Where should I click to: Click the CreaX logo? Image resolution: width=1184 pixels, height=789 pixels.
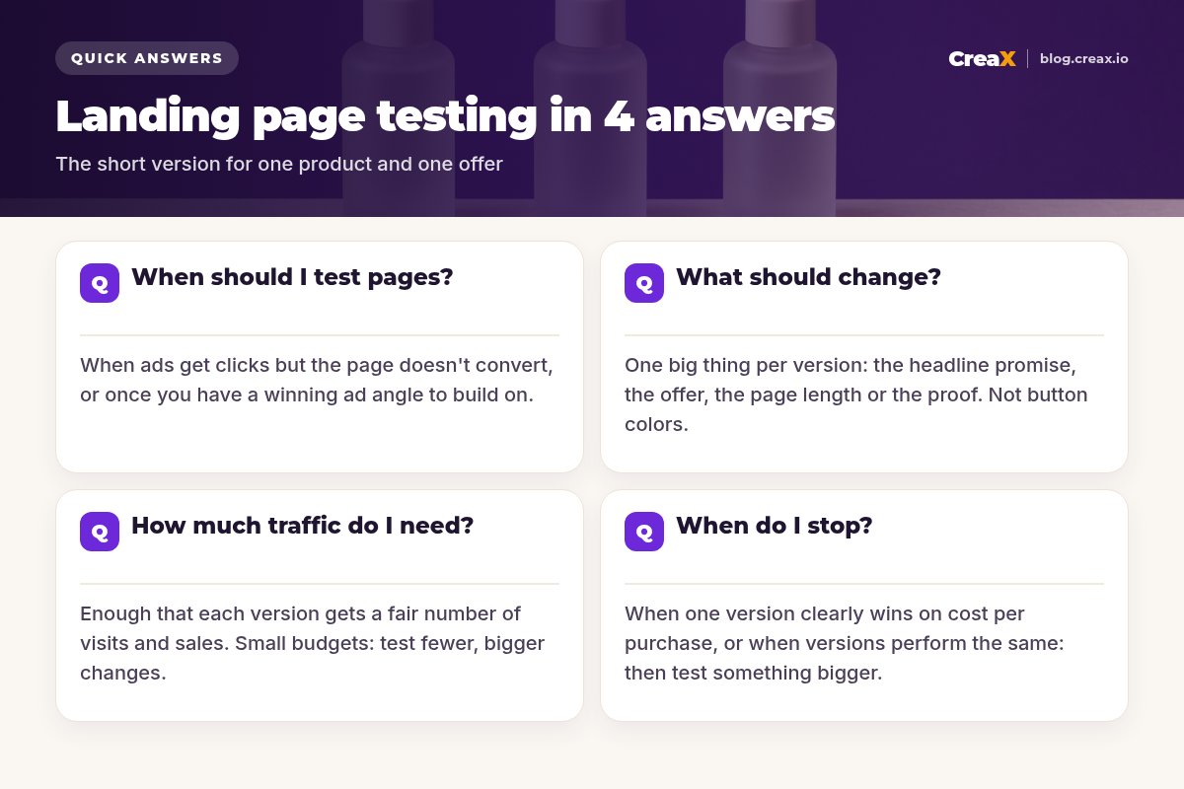(982, 59)
